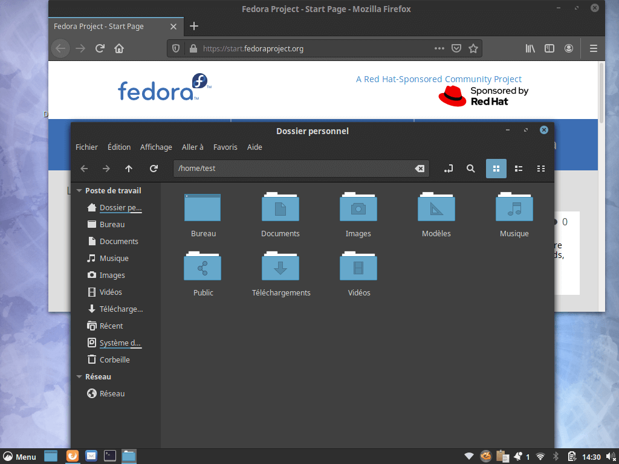
Task: Open the Téléchargements folder icon
Action: pos(280,266)
